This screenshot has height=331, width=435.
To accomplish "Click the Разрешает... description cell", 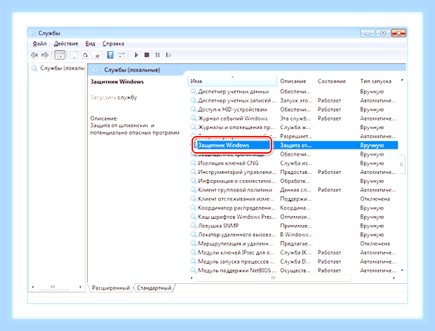I will (x=296, y=136).
